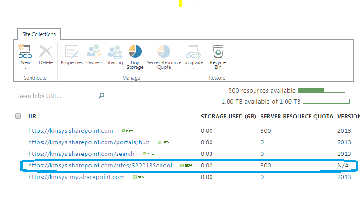Click the Sharing ribbon icon

tap(115, 51)
